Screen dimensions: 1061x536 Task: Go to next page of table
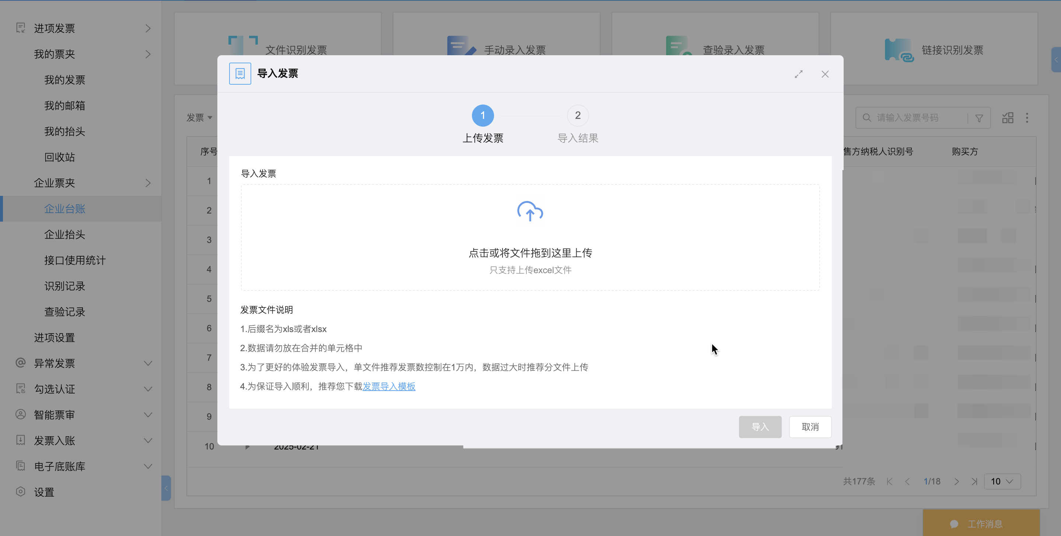click(956, 481)
